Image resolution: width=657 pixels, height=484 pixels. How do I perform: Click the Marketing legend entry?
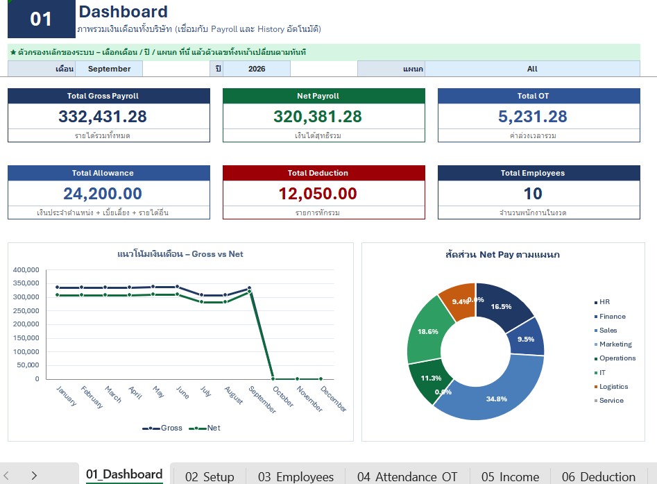pyautogui.click(x=613, y=344)
